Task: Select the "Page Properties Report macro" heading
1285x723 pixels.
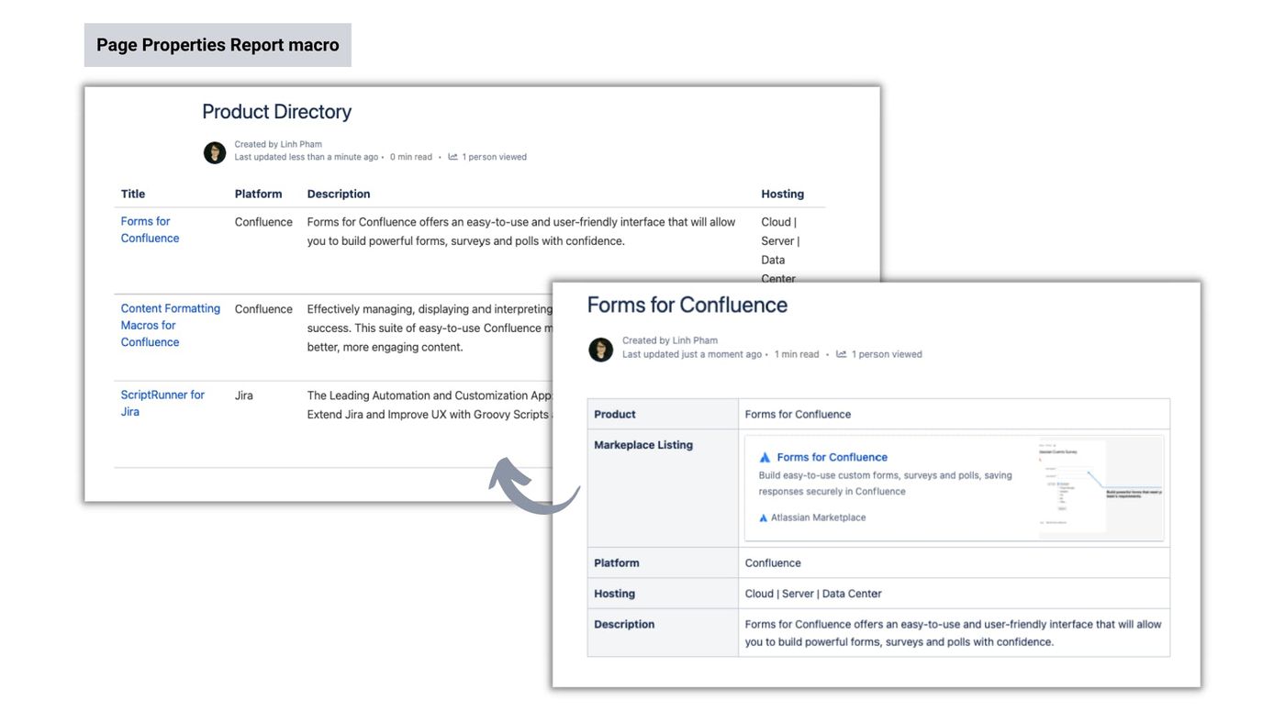Action: (x=218, y=44)
